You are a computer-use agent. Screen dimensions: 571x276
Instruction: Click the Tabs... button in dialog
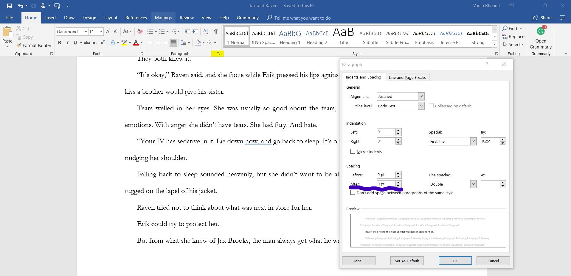pyautogui.click(x=359, y=261)
